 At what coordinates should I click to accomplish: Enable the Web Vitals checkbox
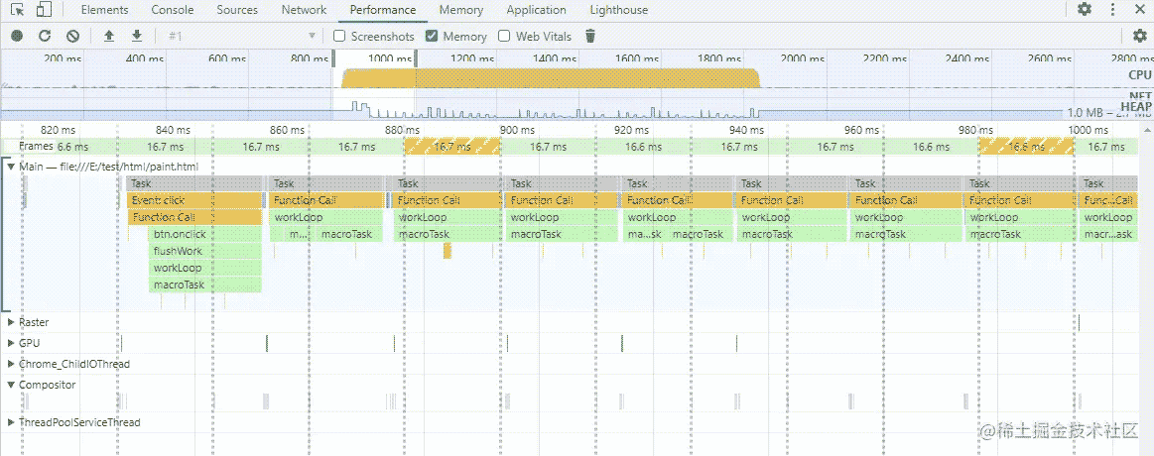click(504, 36)
